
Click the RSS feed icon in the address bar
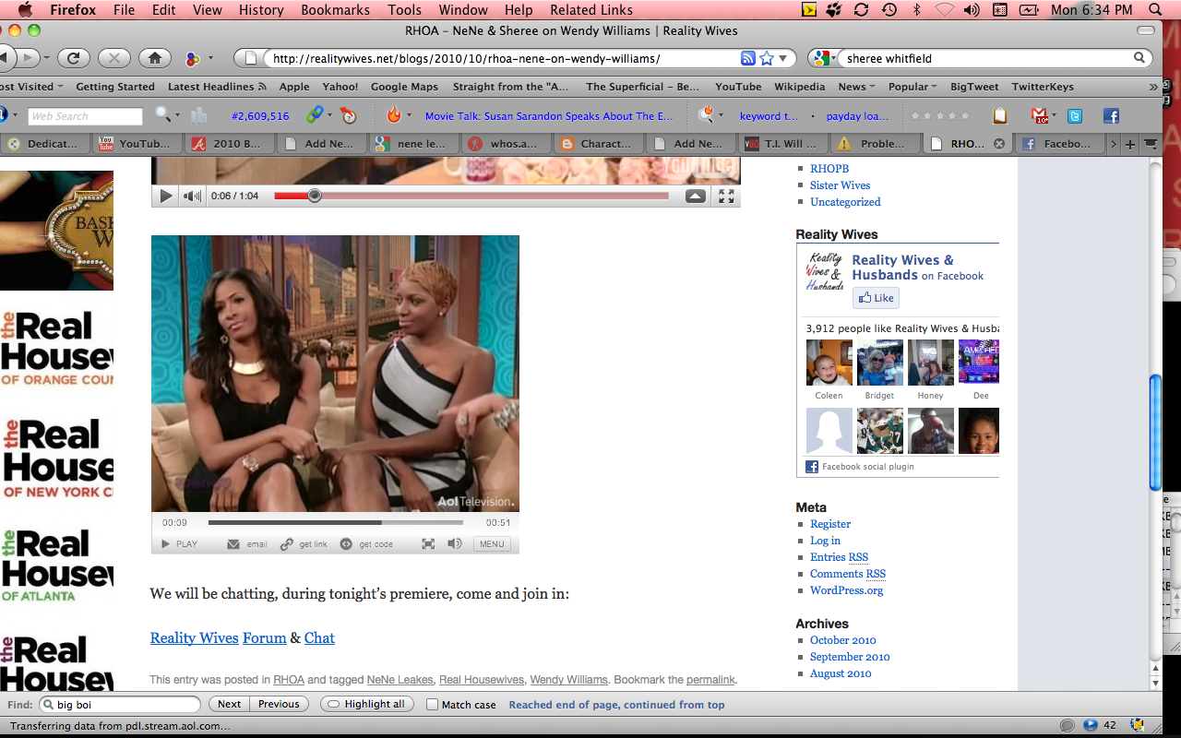[x=748, y=58]
